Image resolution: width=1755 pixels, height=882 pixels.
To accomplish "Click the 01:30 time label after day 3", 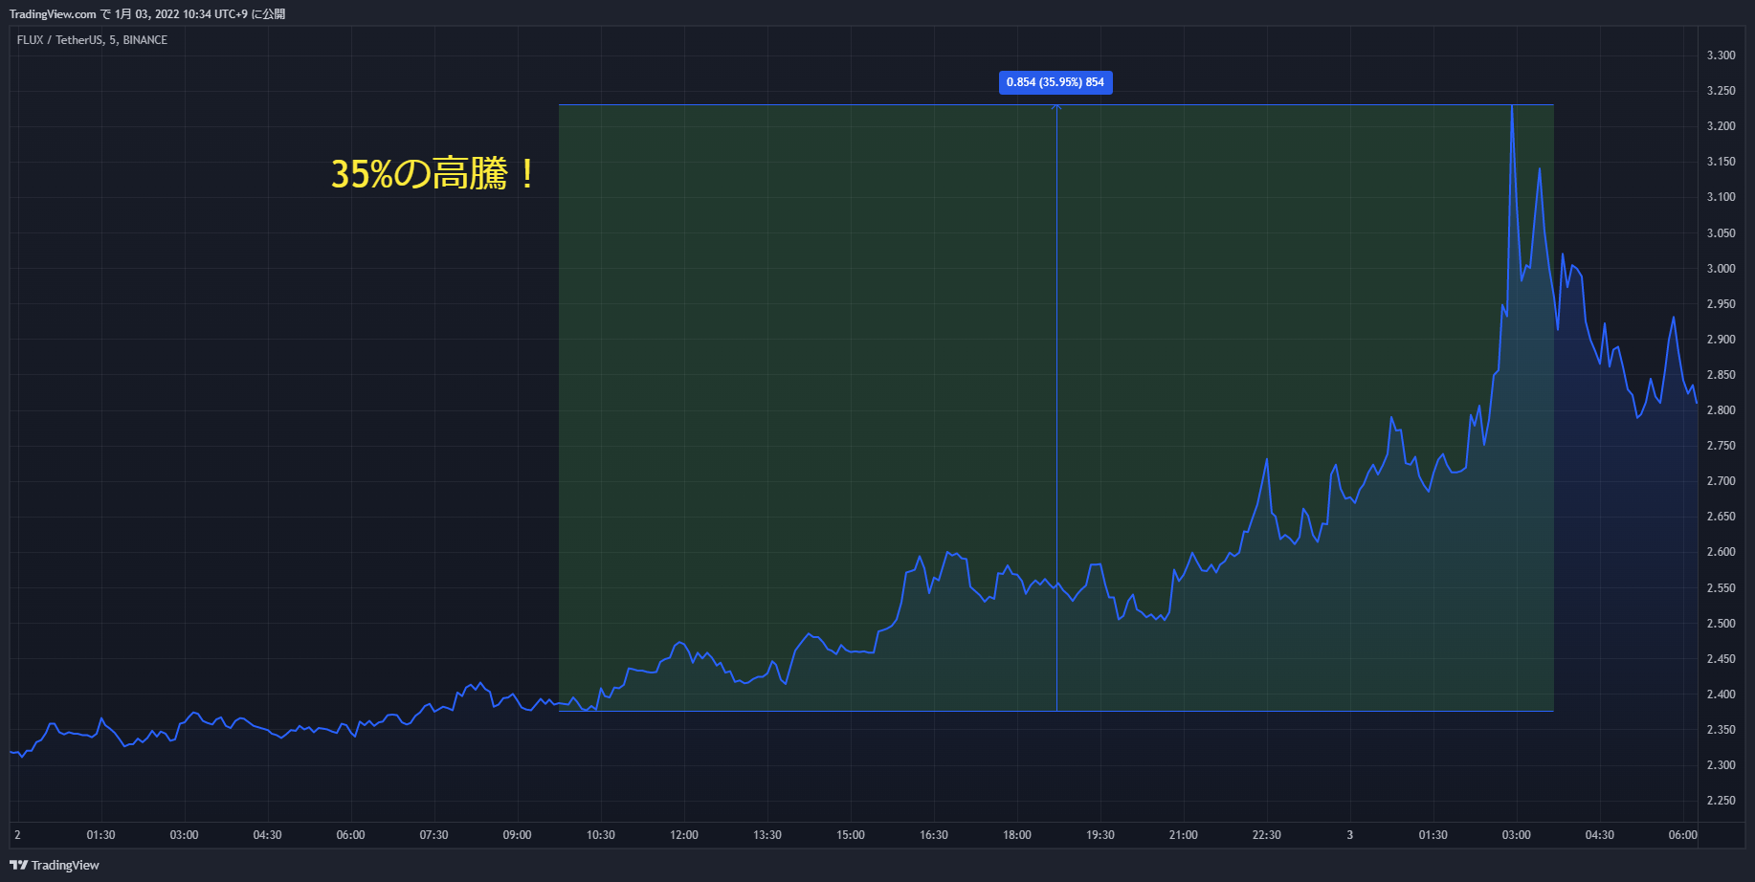I will click(1433, 835).
